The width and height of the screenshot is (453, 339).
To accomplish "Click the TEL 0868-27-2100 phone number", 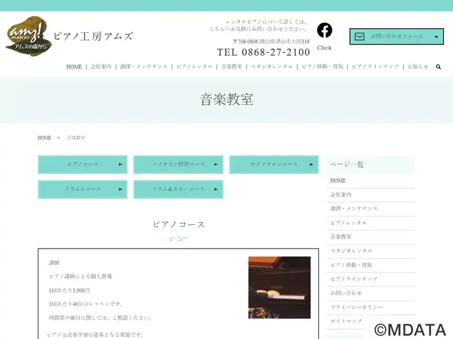I will click(263, 52).
